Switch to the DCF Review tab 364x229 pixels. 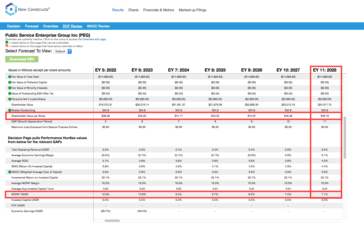(x=72, y=26)
